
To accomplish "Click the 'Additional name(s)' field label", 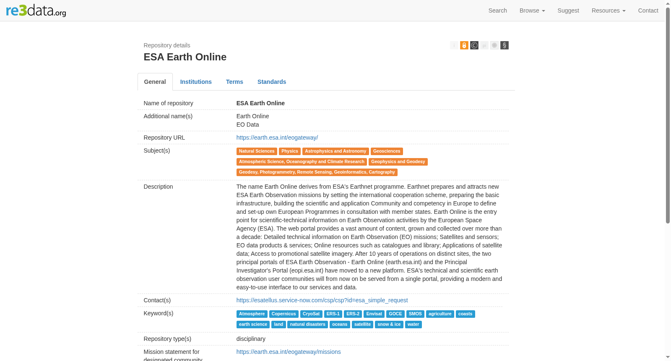I will pos(168,116).
